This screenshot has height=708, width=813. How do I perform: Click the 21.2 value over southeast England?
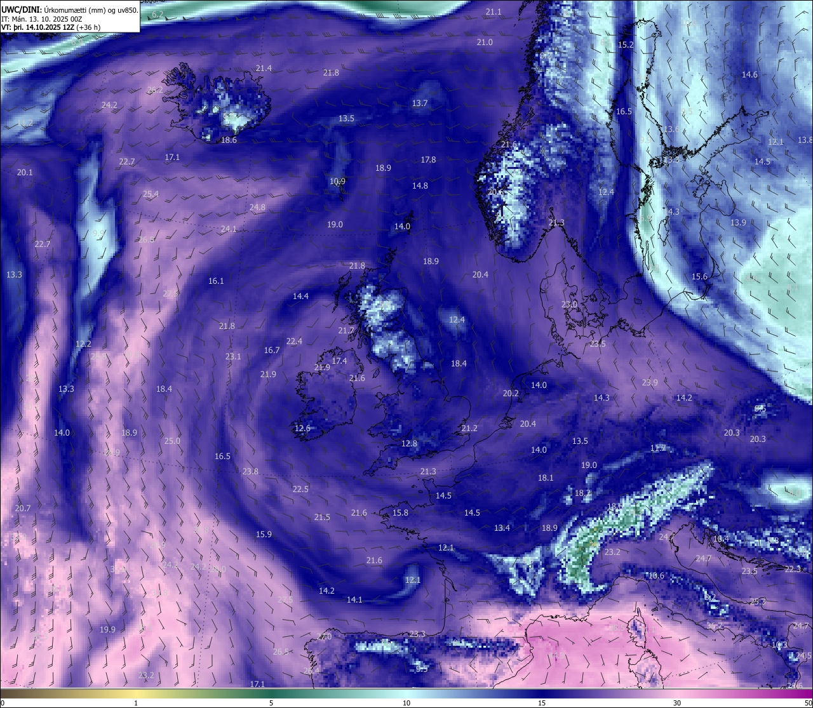coord(469,428)
